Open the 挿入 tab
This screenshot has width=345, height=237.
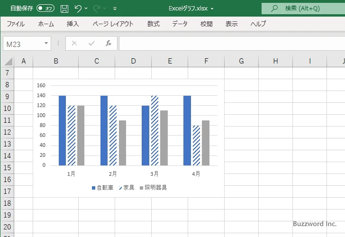[73, 24]
